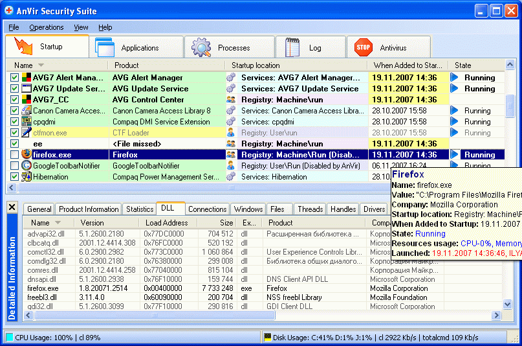Click the running arrow icon for cpqdmi

pyautogui.click(x=454, y=122)
